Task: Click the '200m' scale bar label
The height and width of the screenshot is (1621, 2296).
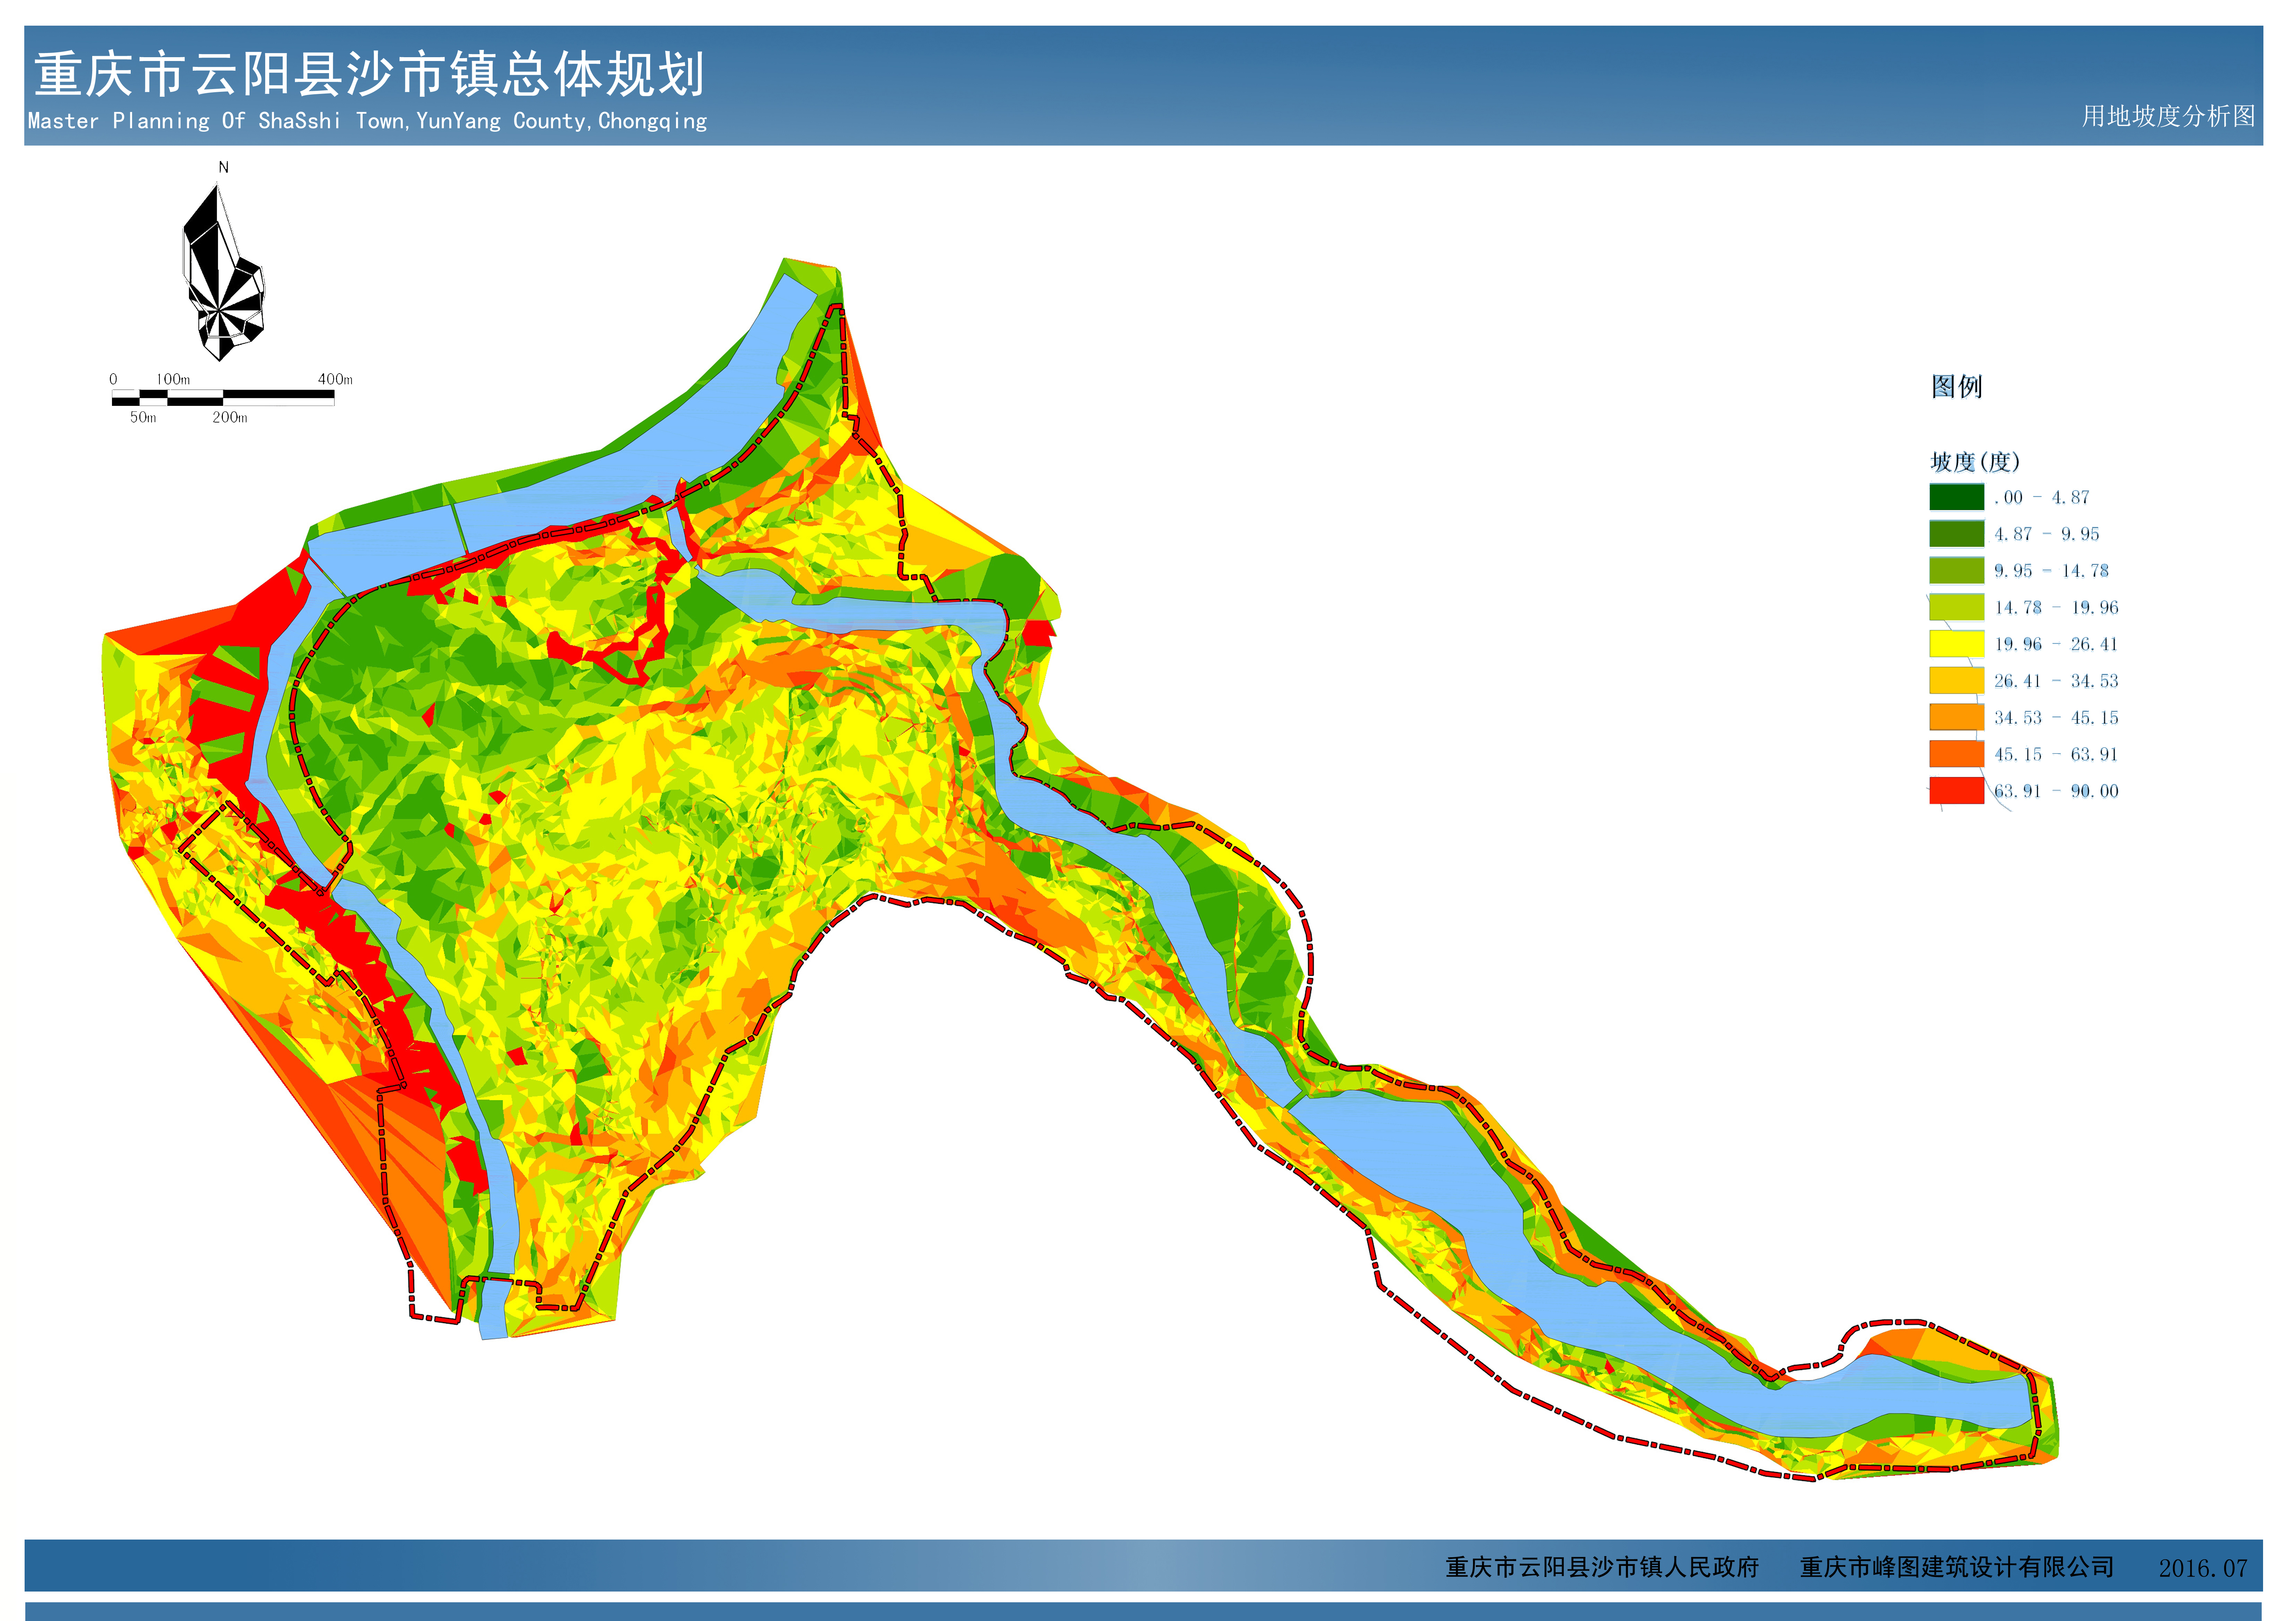Action: tap(229, 417)
